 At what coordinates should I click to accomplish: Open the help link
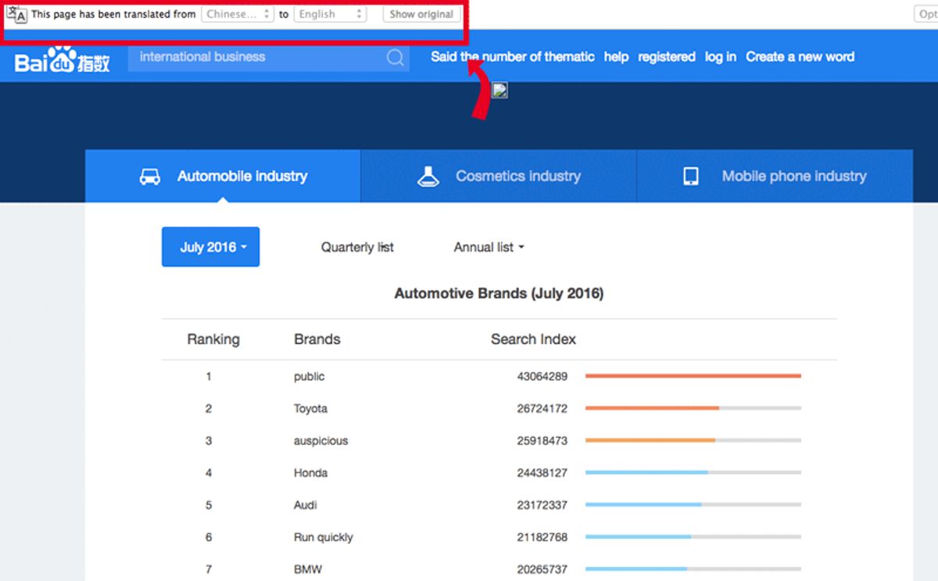[x=616, y=57]
